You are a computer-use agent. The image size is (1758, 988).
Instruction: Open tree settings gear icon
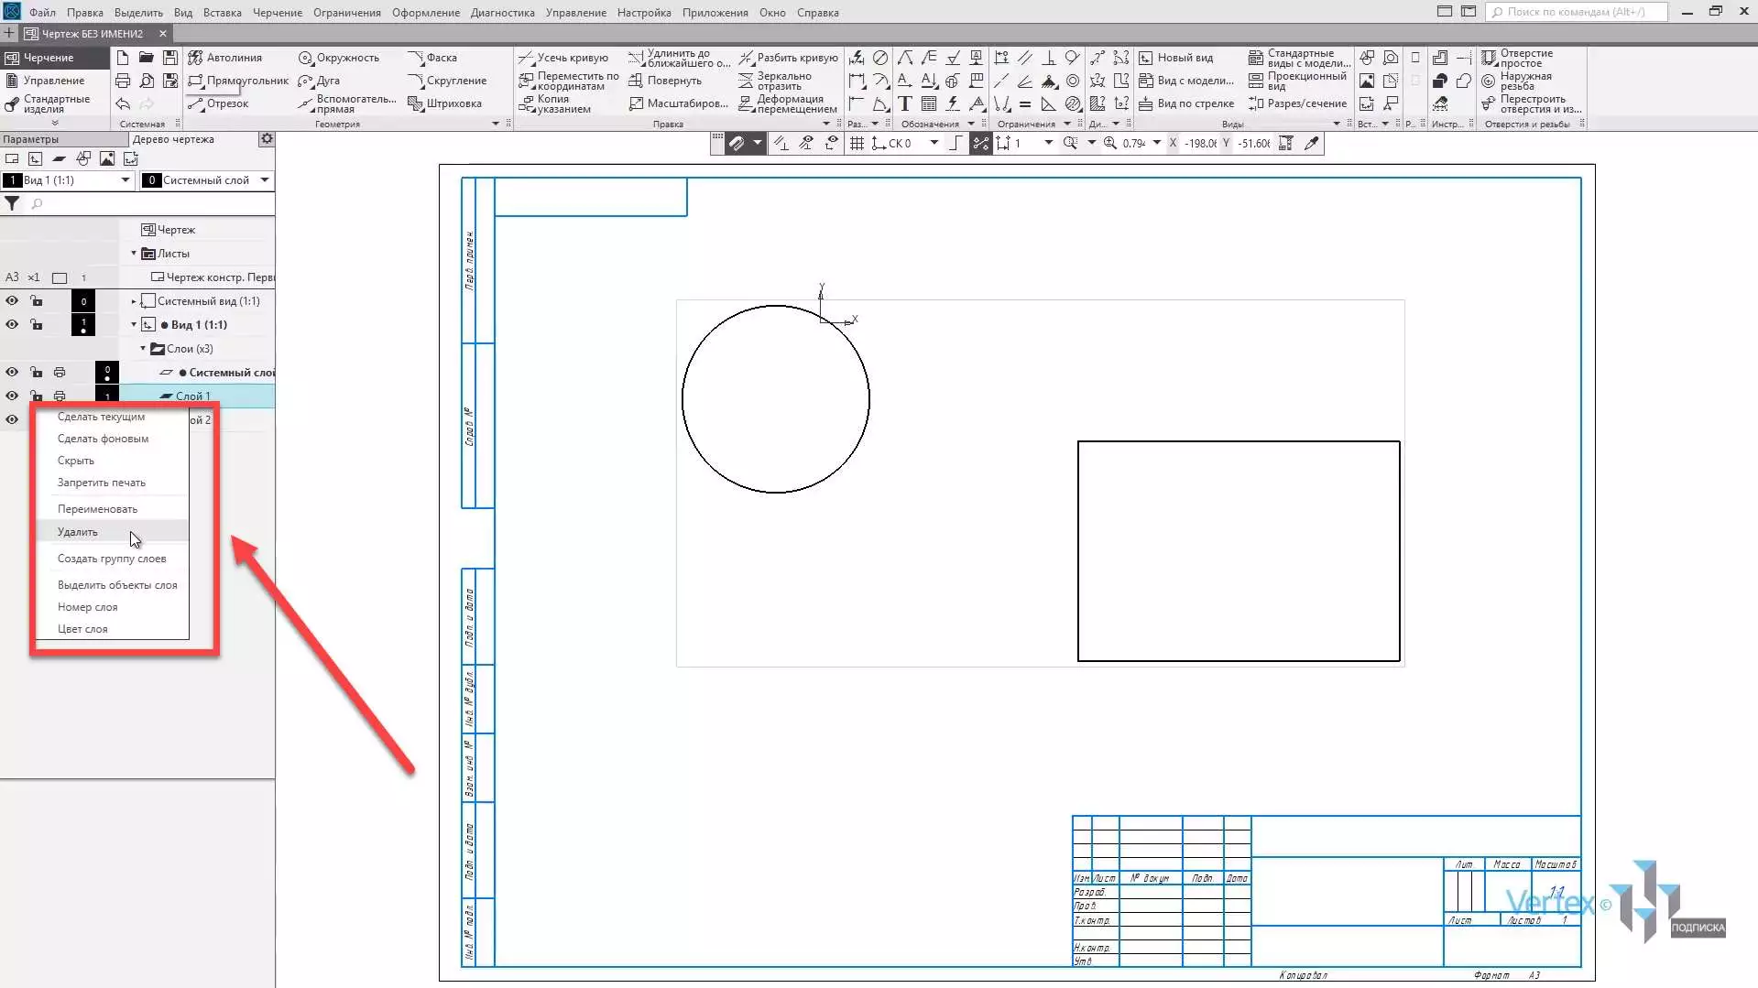click(267, 139)
